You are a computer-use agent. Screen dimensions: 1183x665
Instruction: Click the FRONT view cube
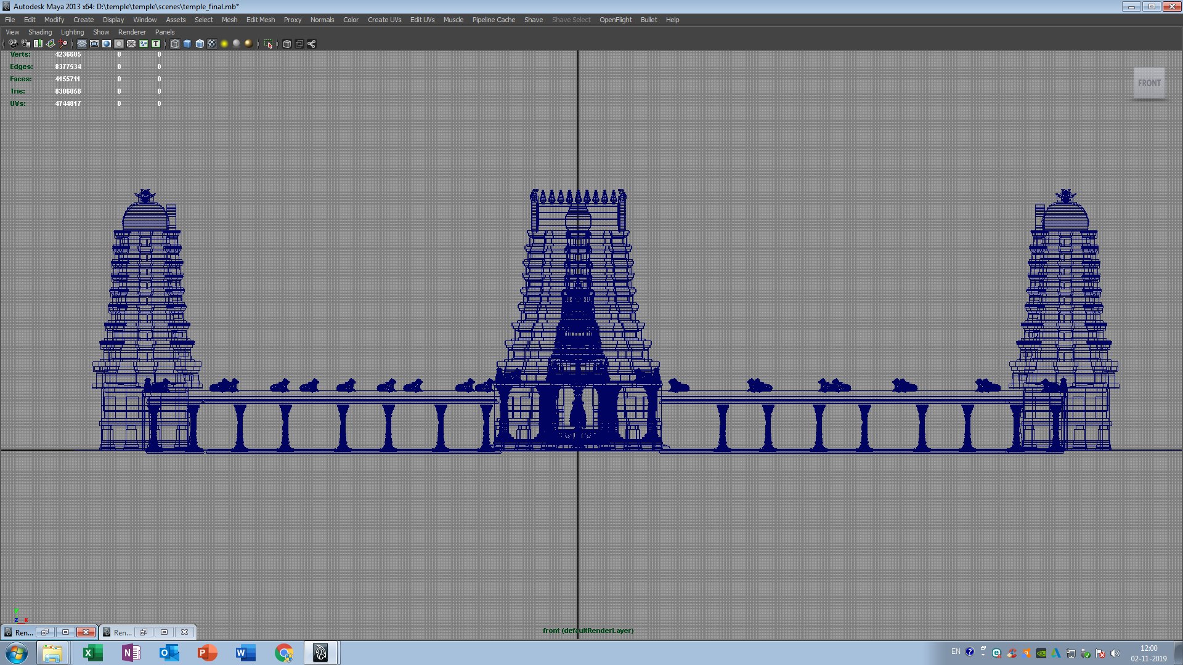point(1149,83)
